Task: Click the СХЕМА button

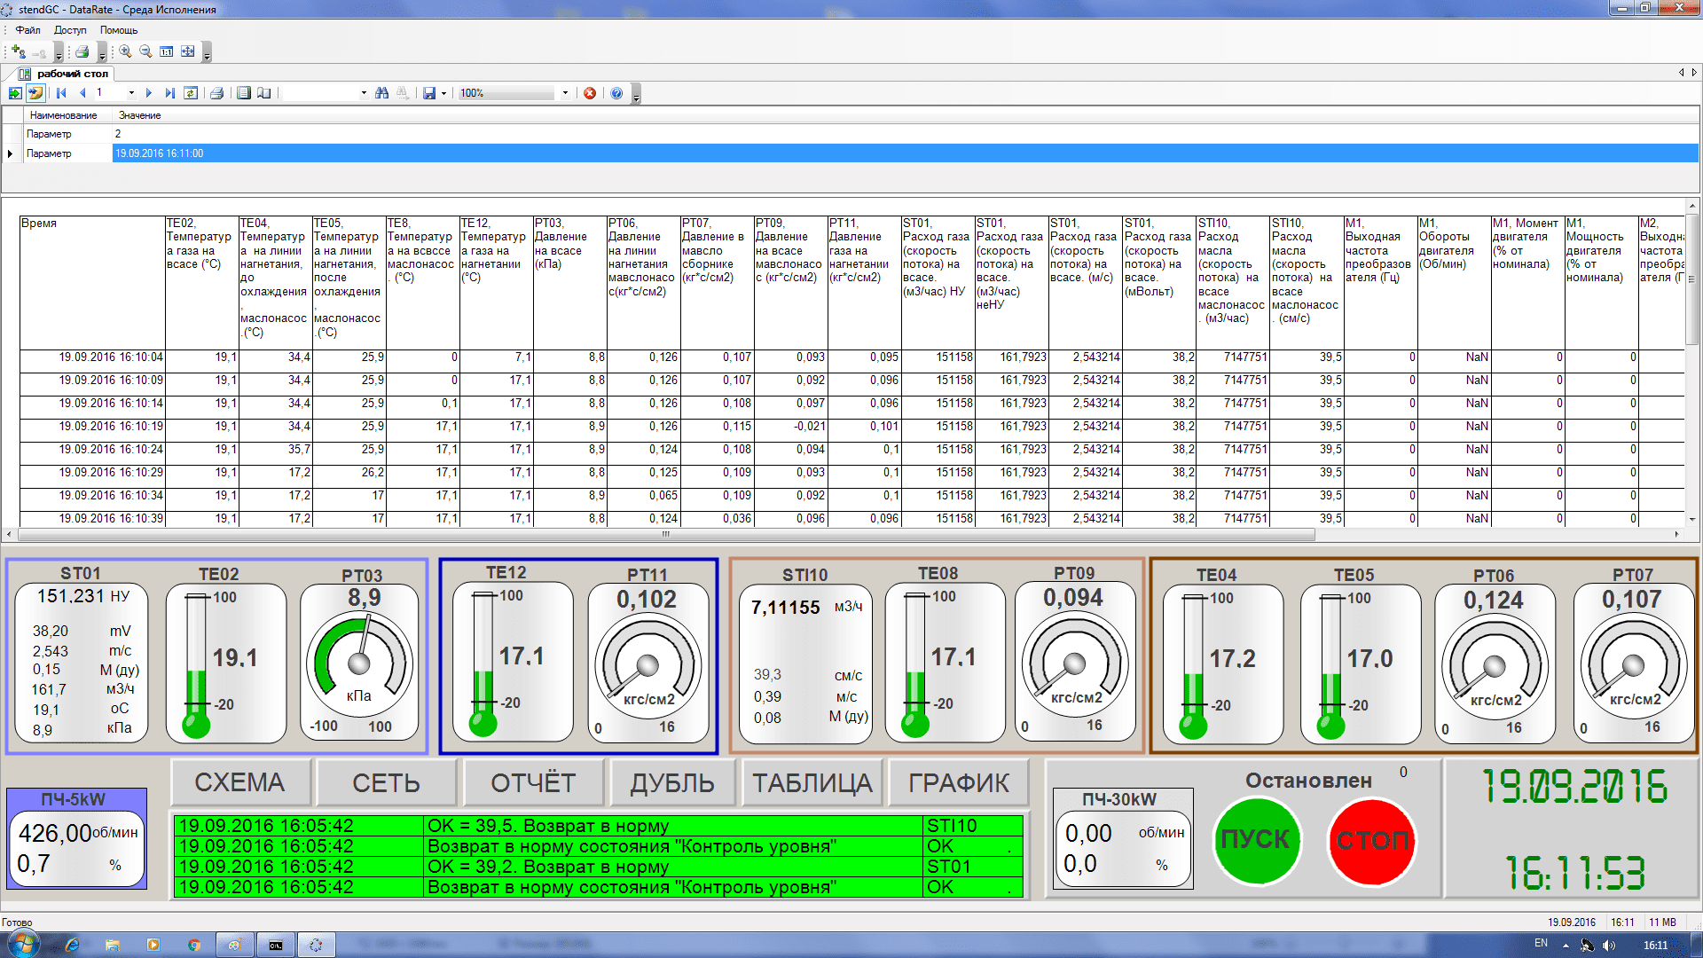Action: pos(239,782)
